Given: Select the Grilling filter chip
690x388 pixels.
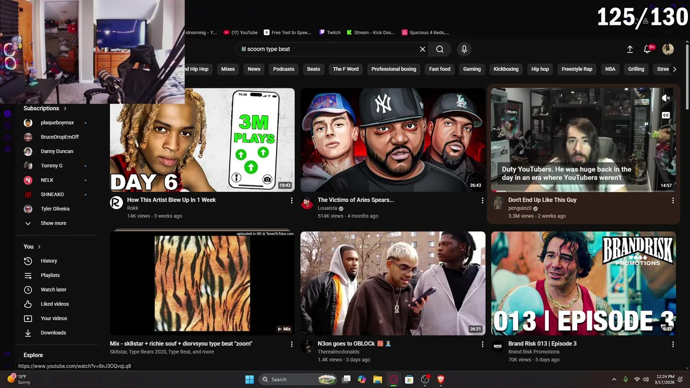Looking at the screenshot, I should coord(636,69).
